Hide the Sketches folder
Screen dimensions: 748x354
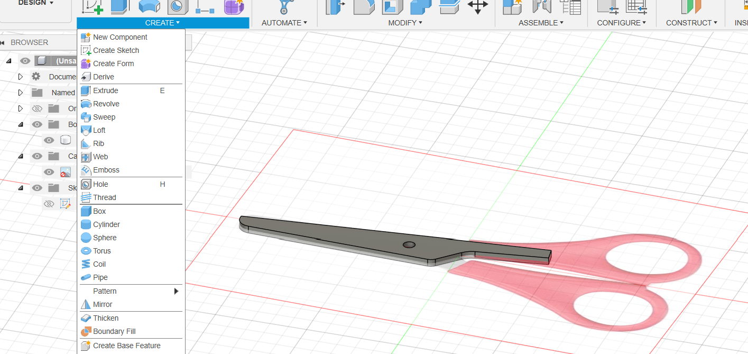point(36,188)
